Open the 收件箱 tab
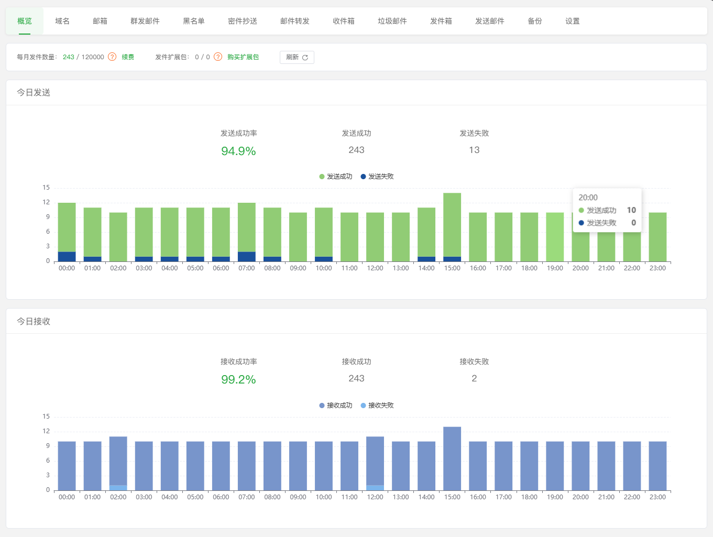713x537 pixels. point(344,21)
